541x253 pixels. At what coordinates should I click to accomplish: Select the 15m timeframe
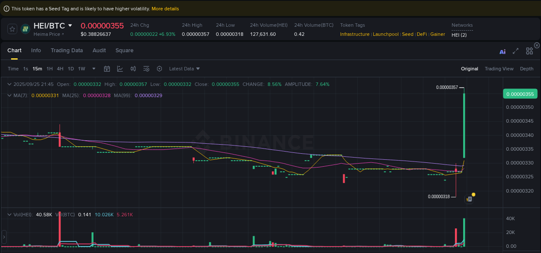tap(37, 68)
